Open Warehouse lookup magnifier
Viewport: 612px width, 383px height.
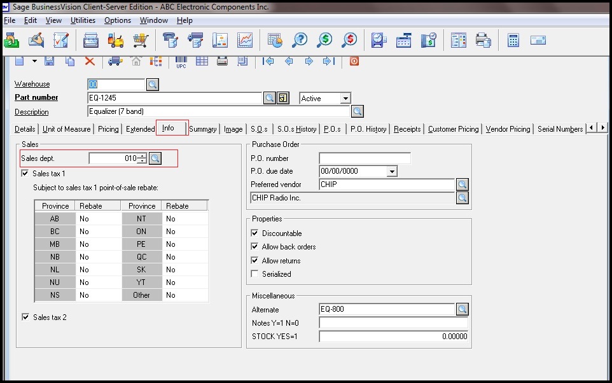click(x=153, y=85)
